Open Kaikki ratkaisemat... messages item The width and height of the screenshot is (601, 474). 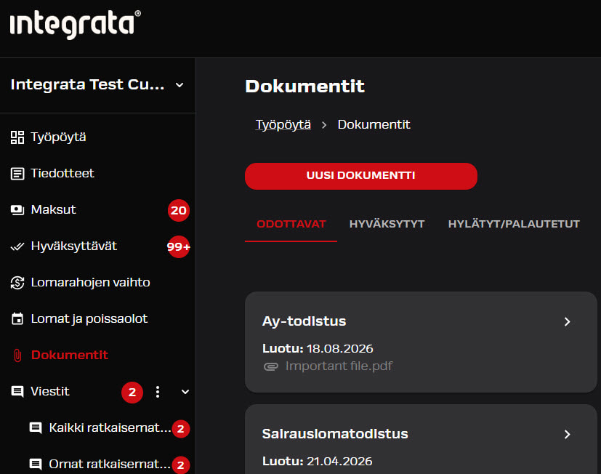pyautogui.click(x=110, y=428)
